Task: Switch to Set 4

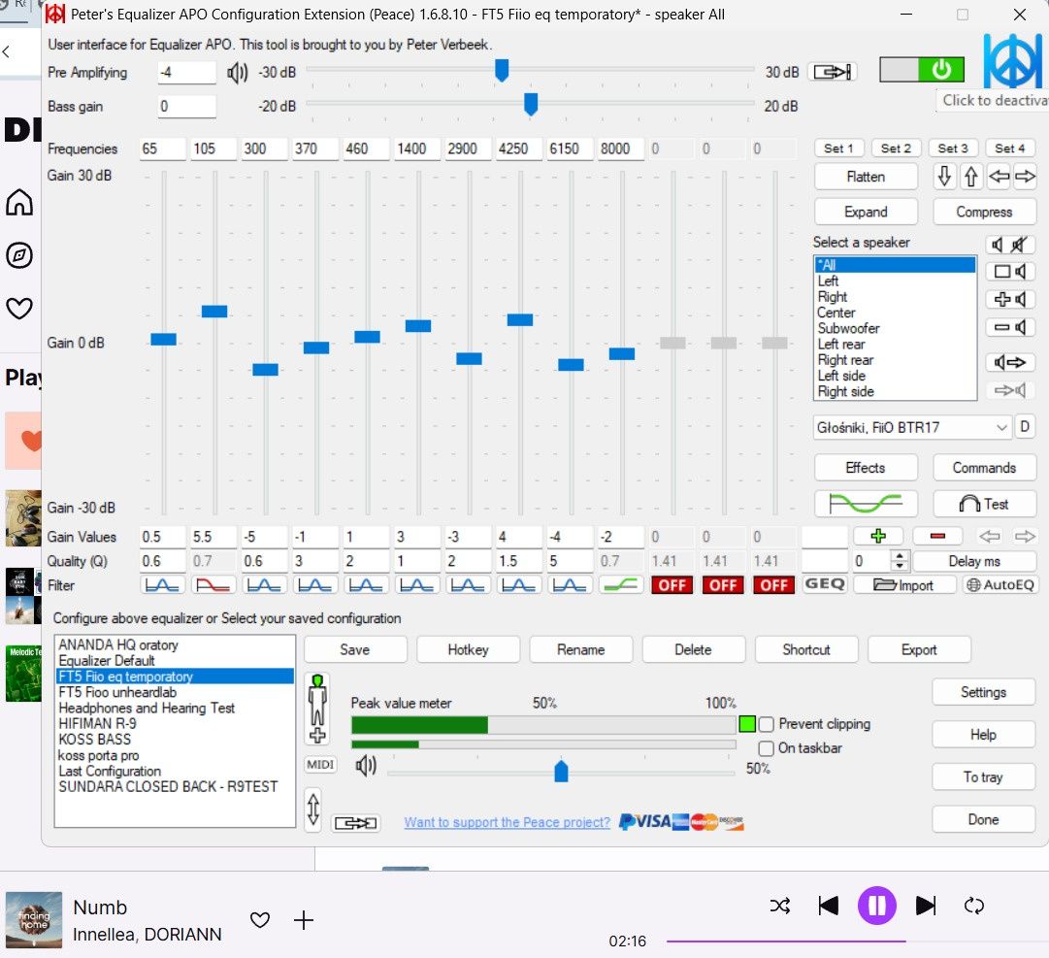Action: 1009,148
